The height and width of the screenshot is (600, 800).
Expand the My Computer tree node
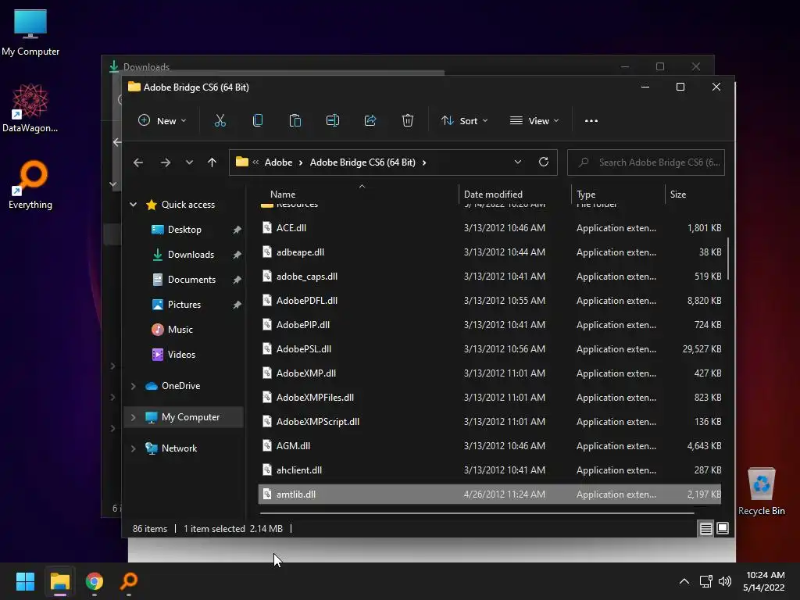(x=133, y=417)
